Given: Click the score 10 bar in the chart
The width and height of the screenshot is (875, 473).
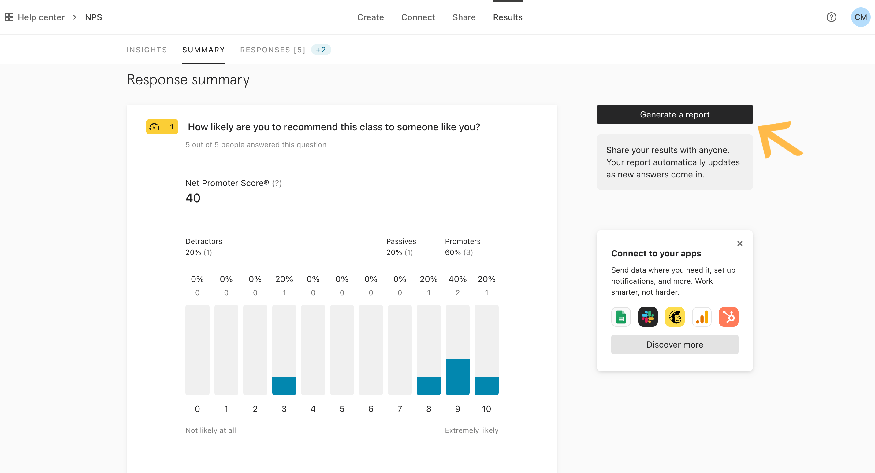Looking at the screenshot, I should click(486, 350).
